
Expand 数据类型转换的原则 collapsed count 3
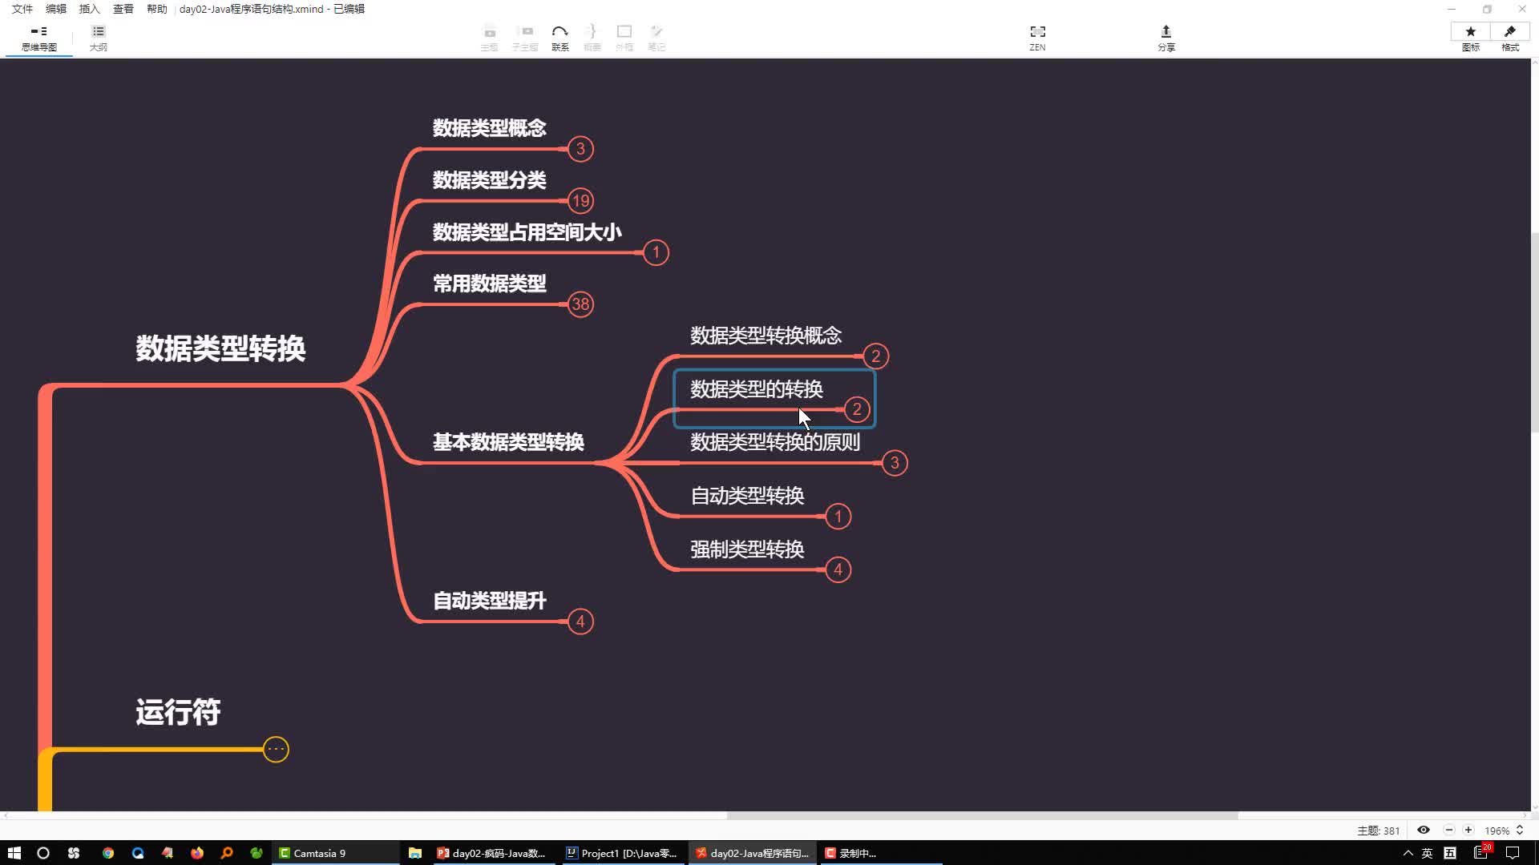click(895, 463)
